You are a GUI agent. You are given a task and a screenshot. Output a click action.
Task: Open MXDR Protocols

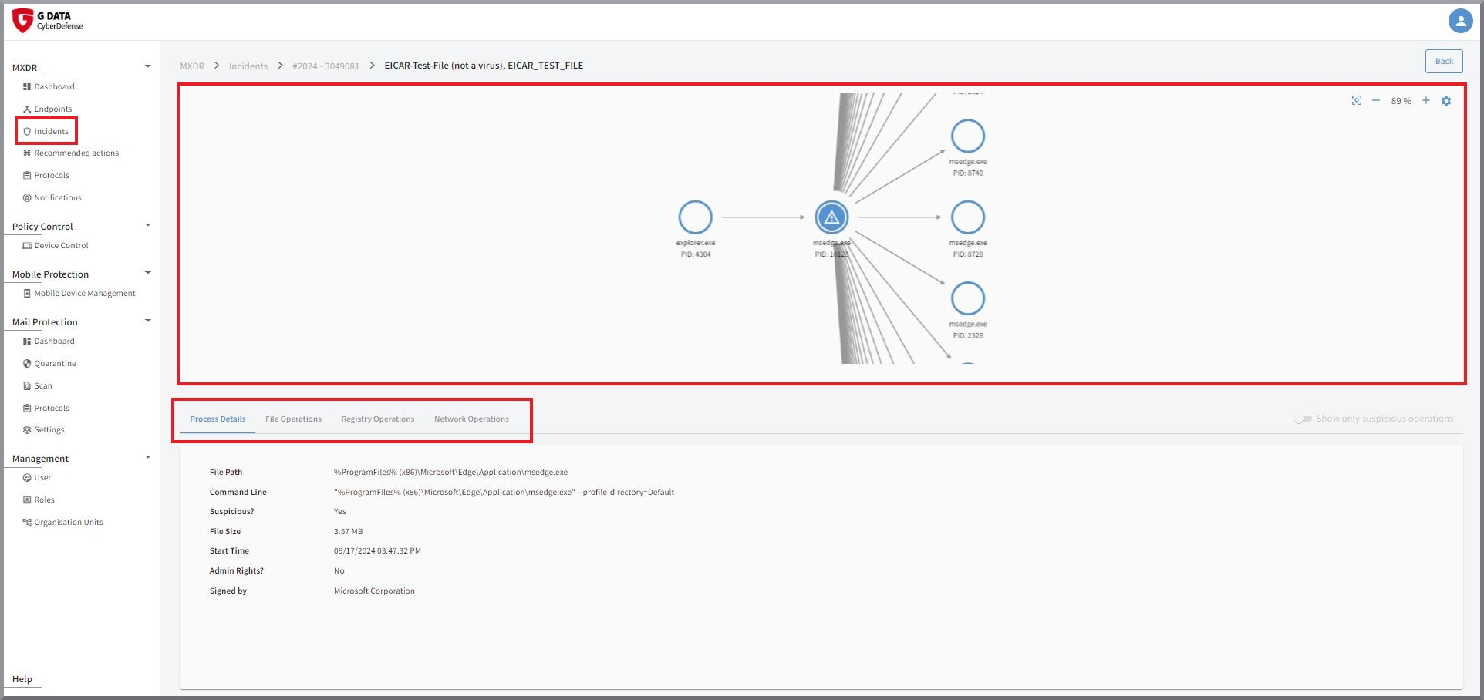(46, 176)
